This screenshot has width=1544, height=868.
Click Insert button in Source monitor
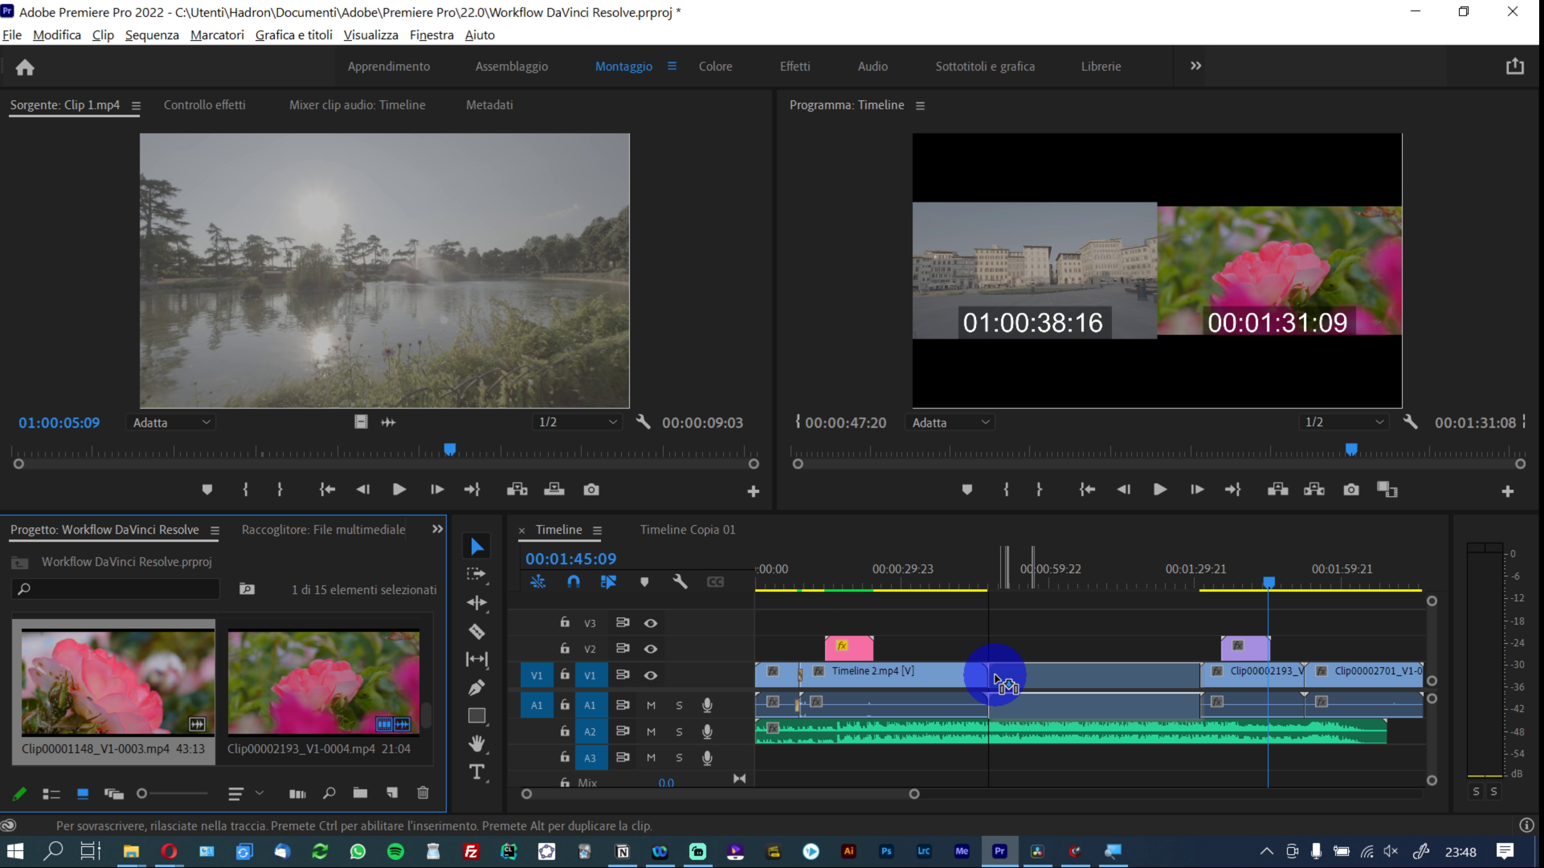517,489
